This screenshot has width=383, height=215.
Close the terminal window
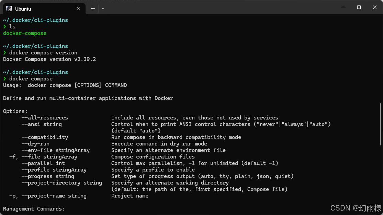click(375, 7)
